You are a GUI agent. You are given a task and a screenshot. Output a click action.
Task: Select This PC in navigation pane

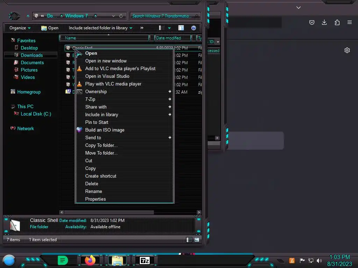point(25,106)
